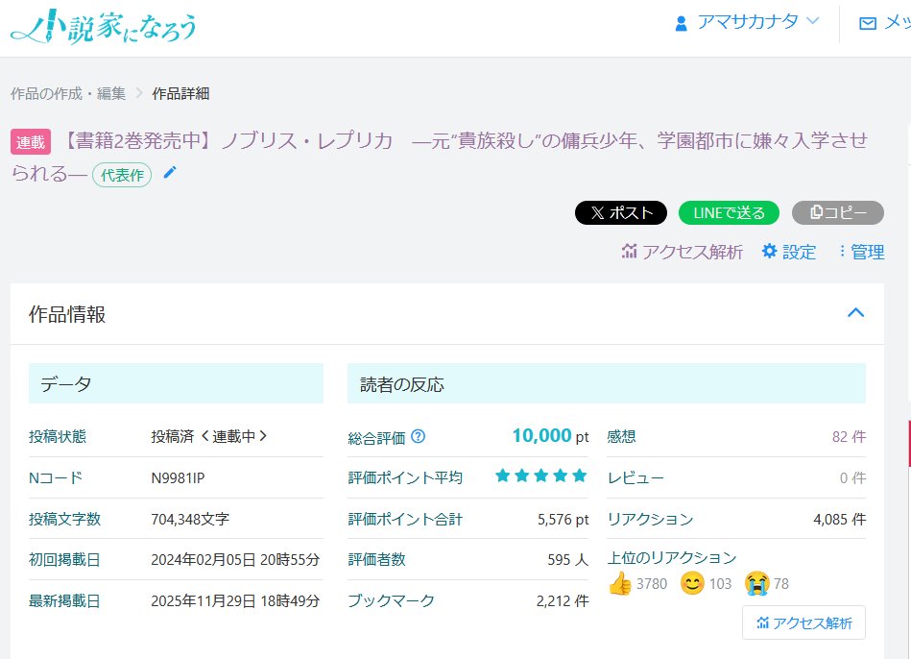Click the five-star rating display

tap(540, 475)
